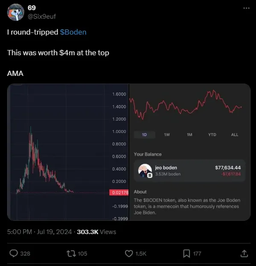The image size is (256, 266).
Task: Switch to YTD time range
Action: pos(212,135)
